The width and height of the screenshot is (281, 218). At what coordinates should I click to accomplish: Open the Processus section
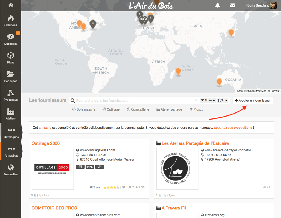coord(11,95)
